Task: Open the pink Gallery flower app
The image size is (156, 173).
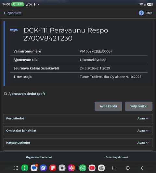Action: pos(71,168)
